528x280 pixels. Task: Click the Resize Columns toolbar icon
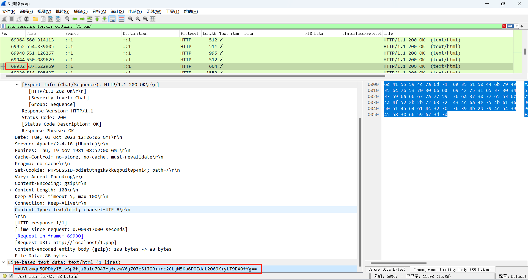(x=153, y=19)
